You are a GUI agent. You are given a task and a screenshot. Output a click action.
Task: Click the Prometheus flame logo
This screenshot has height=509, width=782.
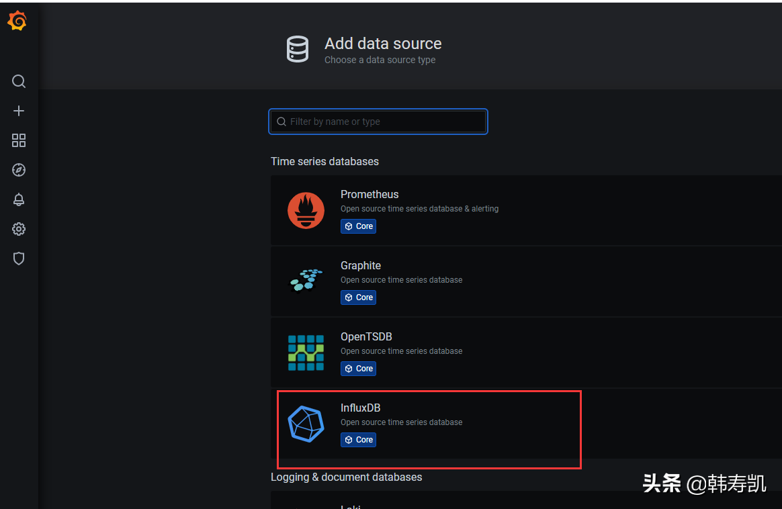306,210
